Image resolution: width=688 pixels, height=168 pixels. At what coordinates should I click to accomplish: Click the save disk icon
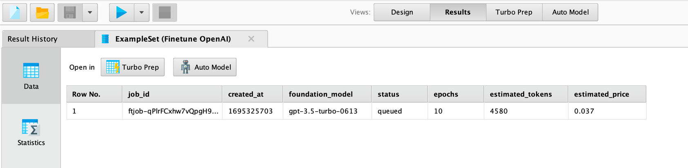coord(70,13)
